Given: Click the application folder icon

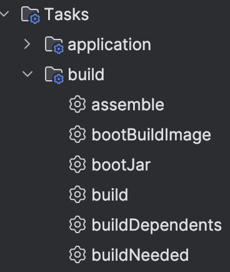Looking at the screenshot, I should (54, 44).
